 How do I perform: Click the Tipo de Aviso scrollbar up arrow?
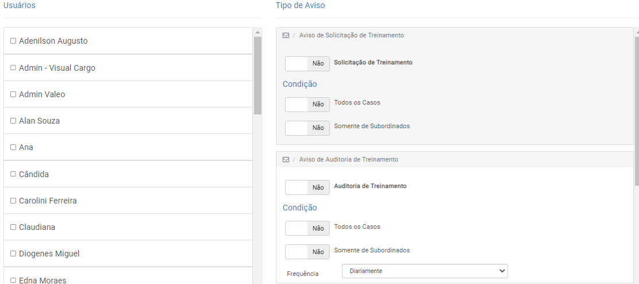pos(637,32)
